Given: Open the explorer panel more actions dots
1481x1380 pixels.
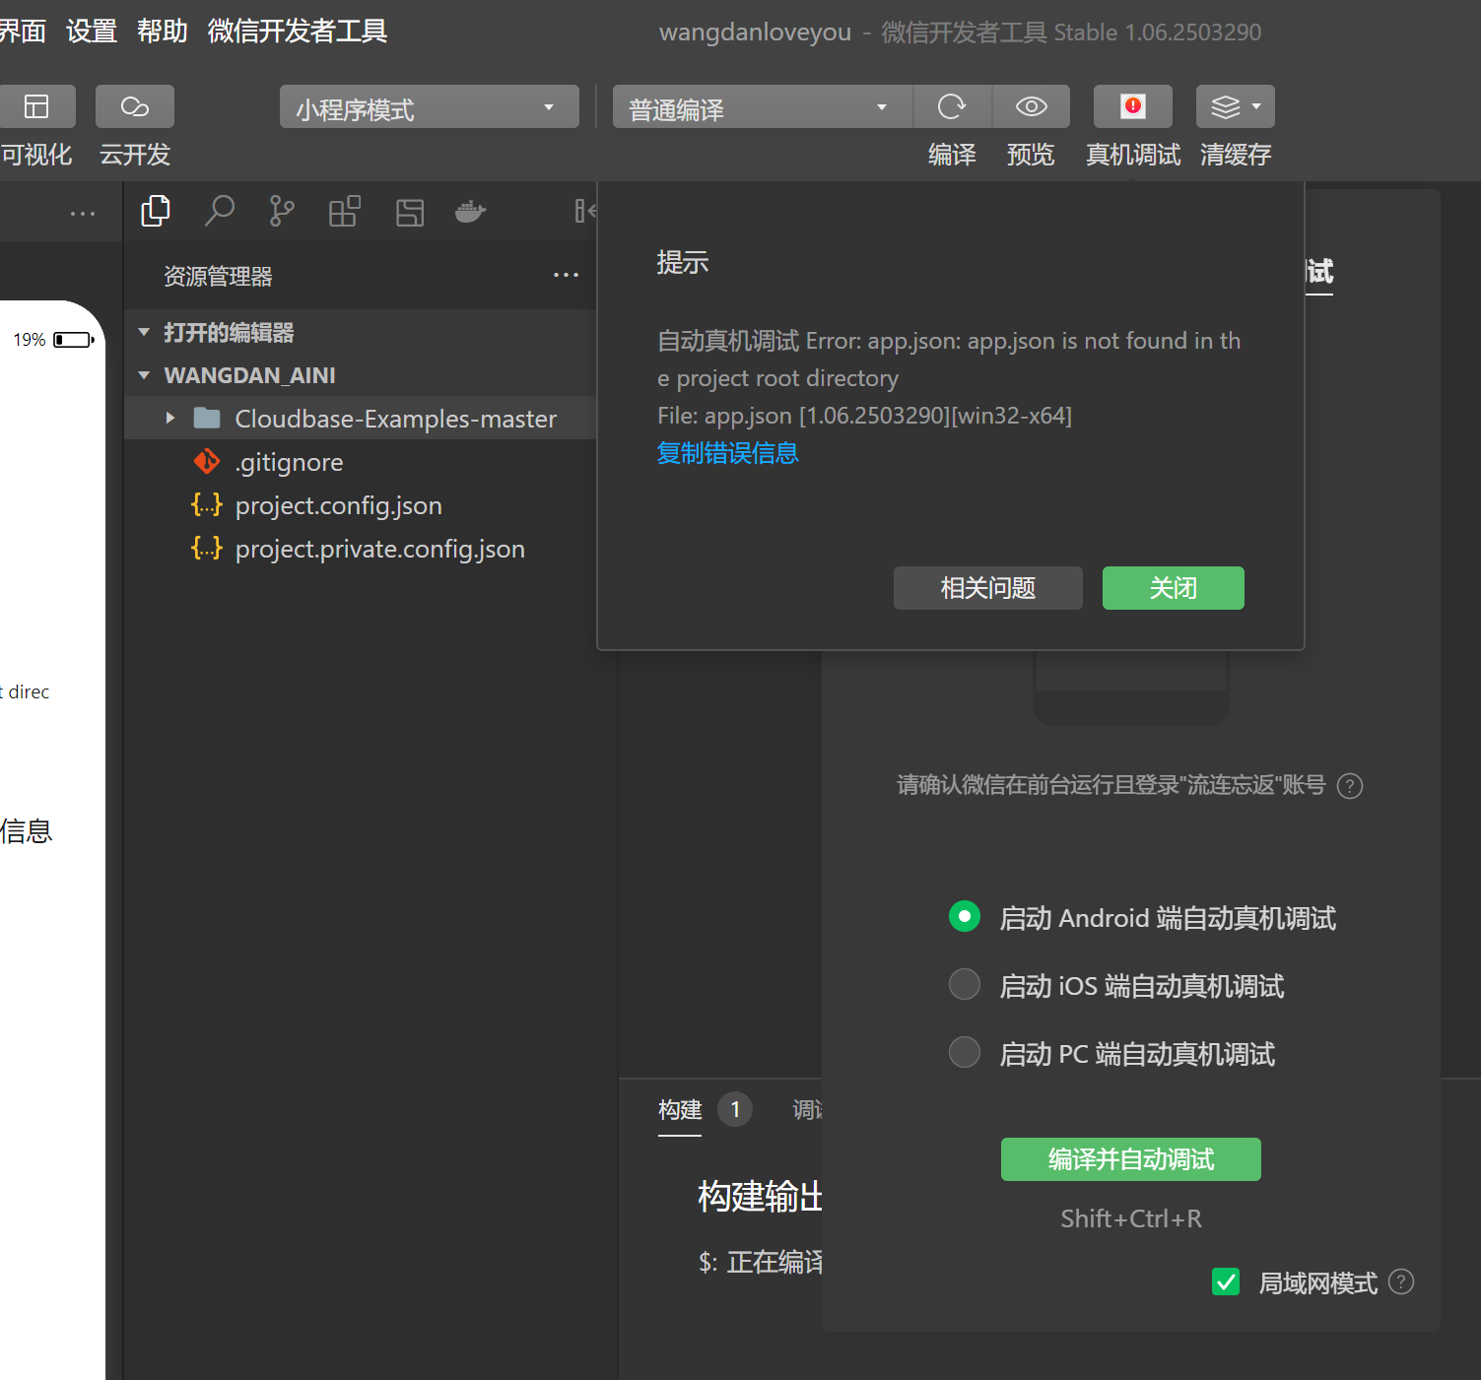Looking at the screenshot, I should coord(566,276).
